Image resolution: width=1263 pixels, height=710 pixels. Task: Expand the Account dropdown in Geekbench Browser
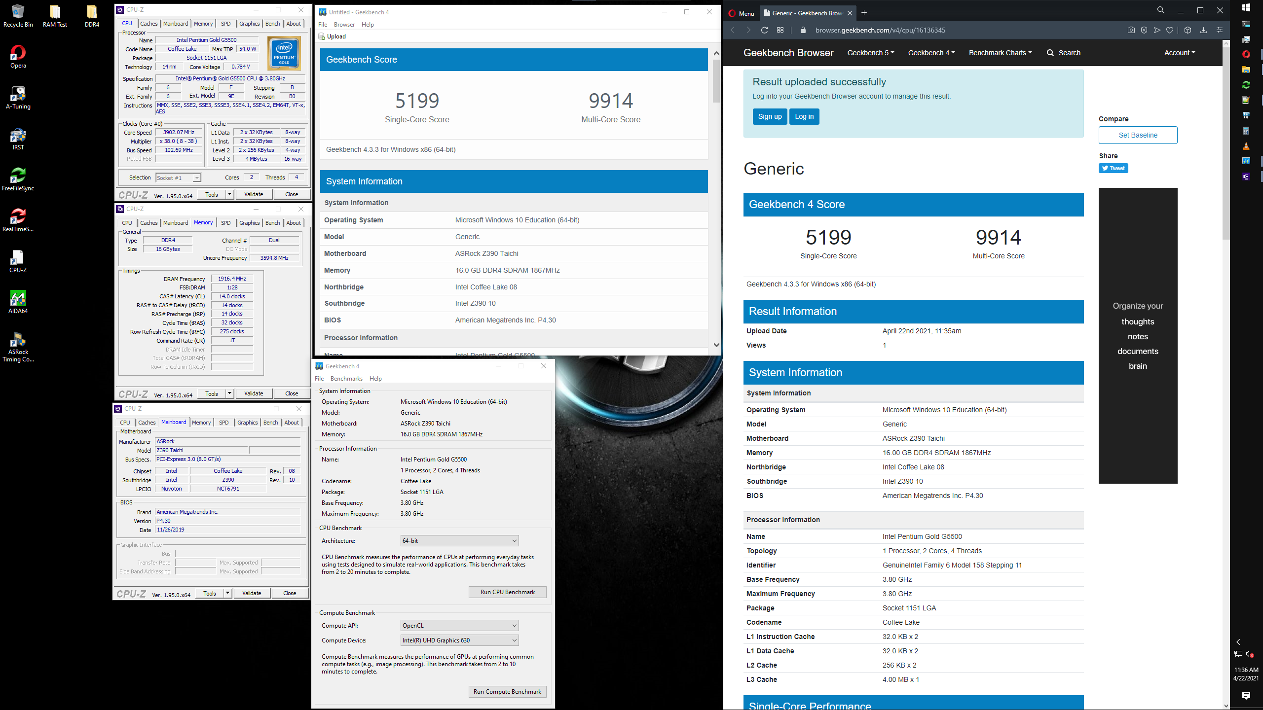click(1180, 53)
